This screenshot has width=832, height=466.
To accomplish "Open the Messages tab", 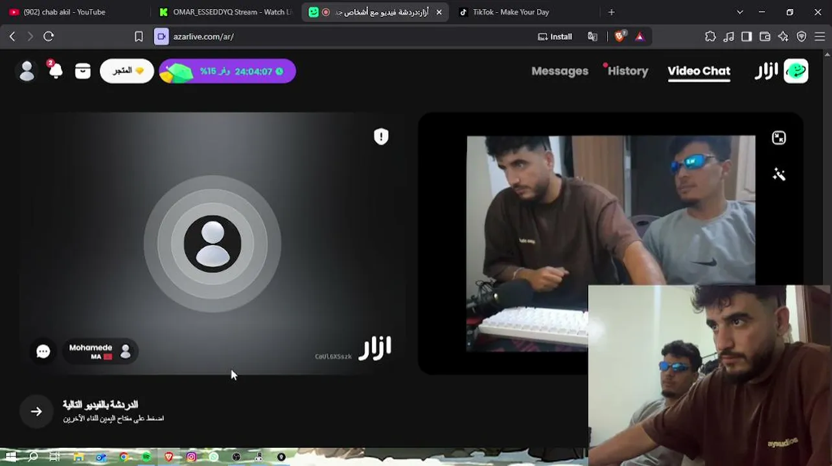I will [560, 71].
